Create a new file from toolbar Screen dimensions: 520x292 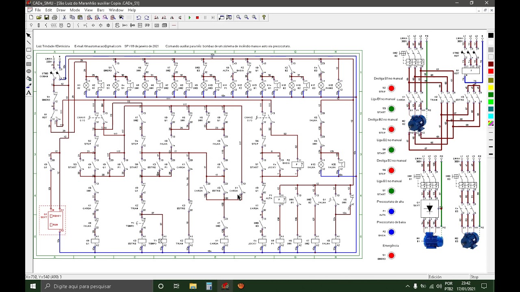tap(31, 17)
